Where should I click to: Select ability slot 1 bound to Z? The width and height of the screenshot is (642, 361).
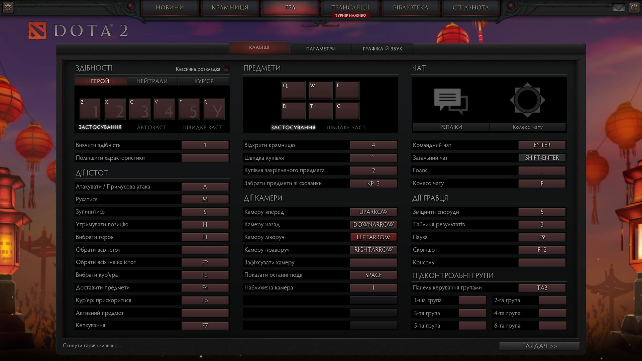coord(90,109)
